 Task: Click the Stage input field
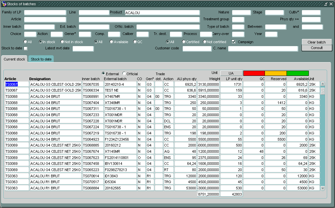click(274, 12)
